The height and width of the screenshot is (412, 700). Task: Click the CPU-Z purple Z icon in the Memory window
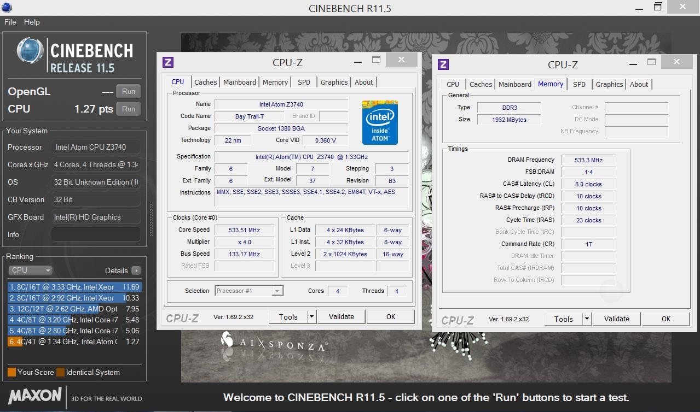click(443, 64)
